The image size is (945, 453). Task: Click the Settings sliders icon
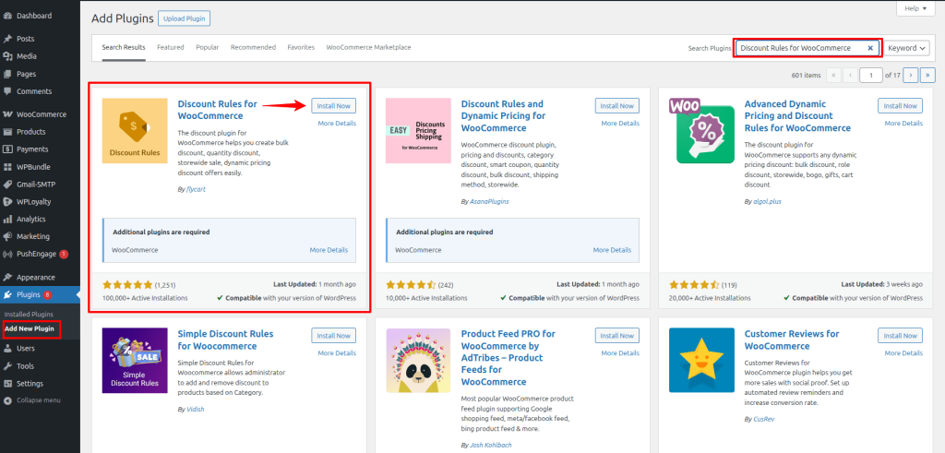[x=7, y=384]
